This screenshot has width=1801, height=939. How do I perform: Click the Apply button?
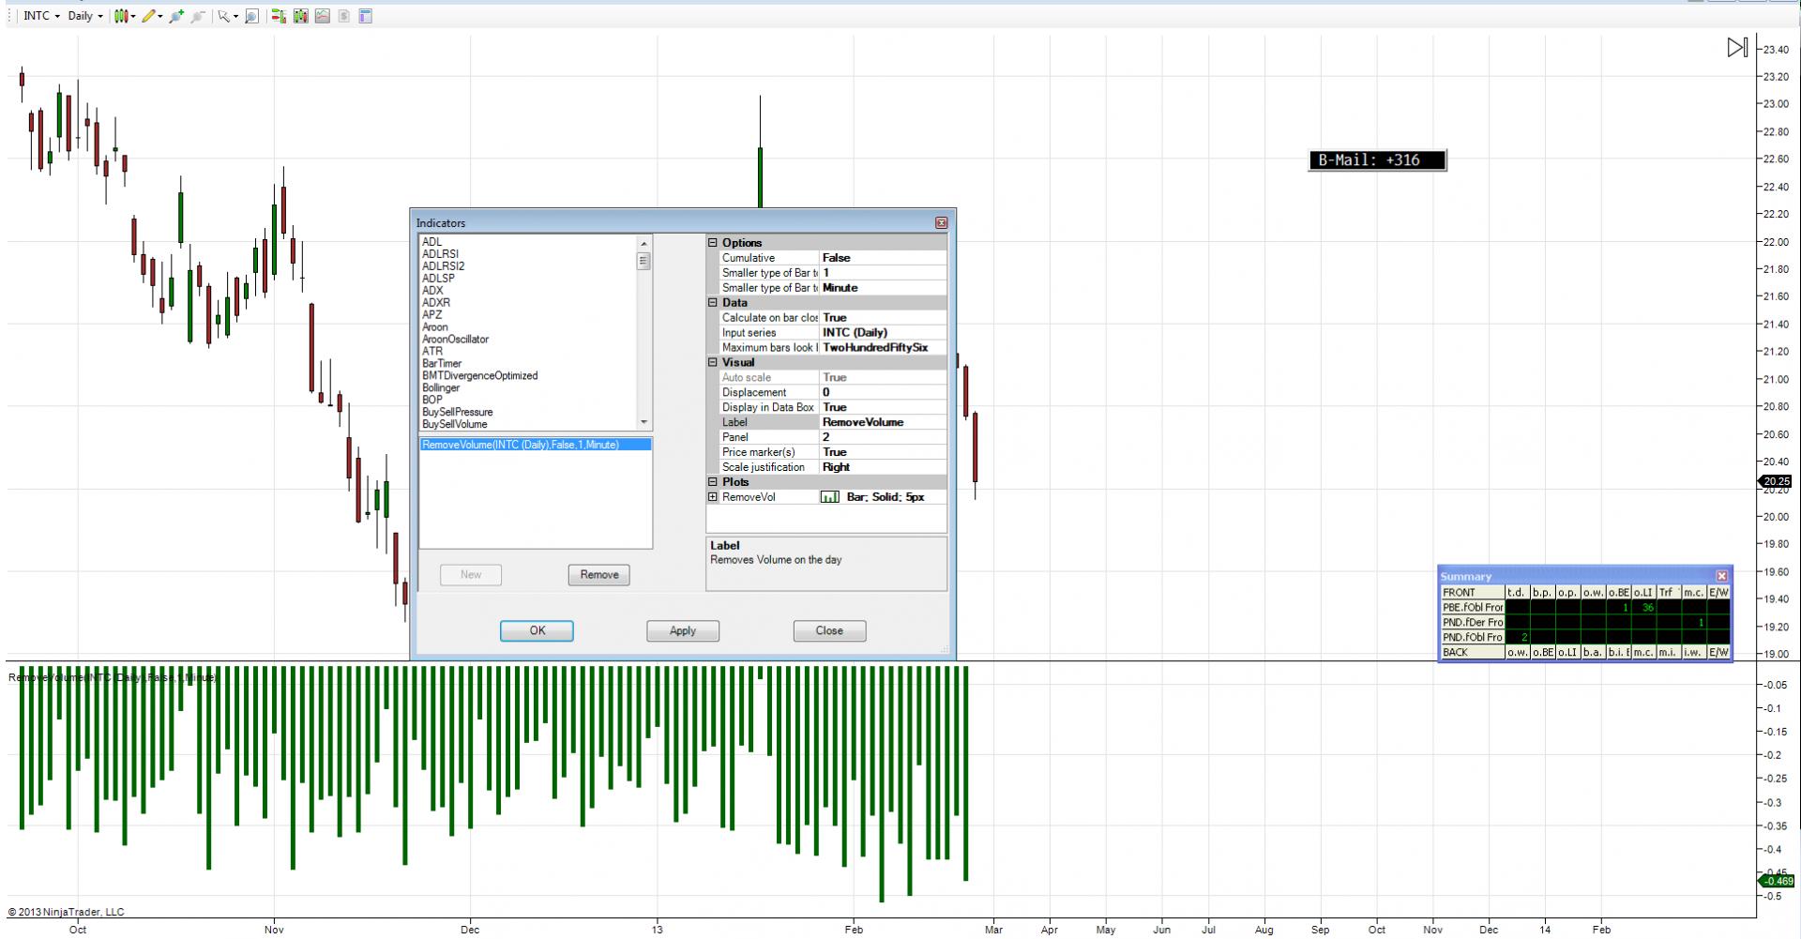pyautogui.click(x=682, y=630)
